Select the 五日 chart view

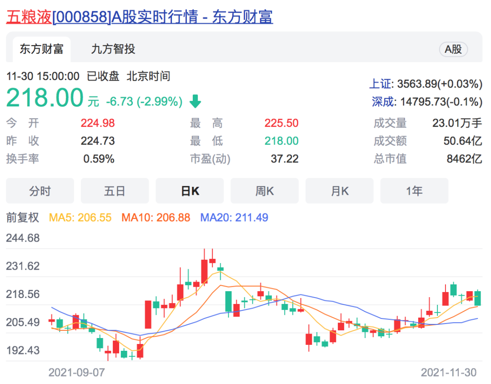(115, 191)
